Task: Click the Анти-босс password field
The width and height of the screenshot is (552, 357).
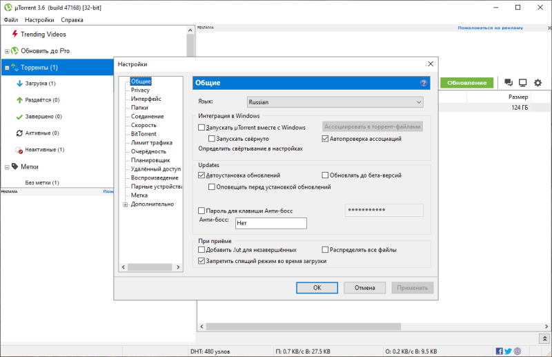Action: (x=384, y=210)
